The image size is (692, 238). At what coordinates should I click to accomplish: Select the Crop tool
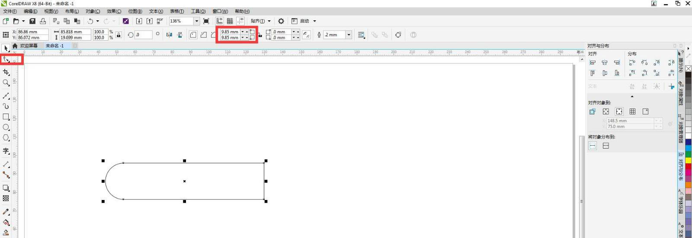click(6, 72)
